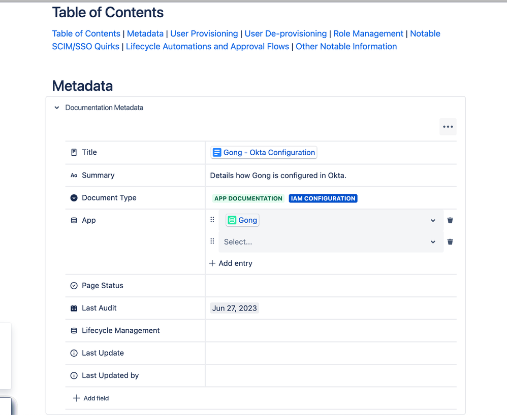Screen dimensions: 507x415
Task: Click the empty Lifecycle Management value cell
Action: pyautogui.click(x=331, y=331)
